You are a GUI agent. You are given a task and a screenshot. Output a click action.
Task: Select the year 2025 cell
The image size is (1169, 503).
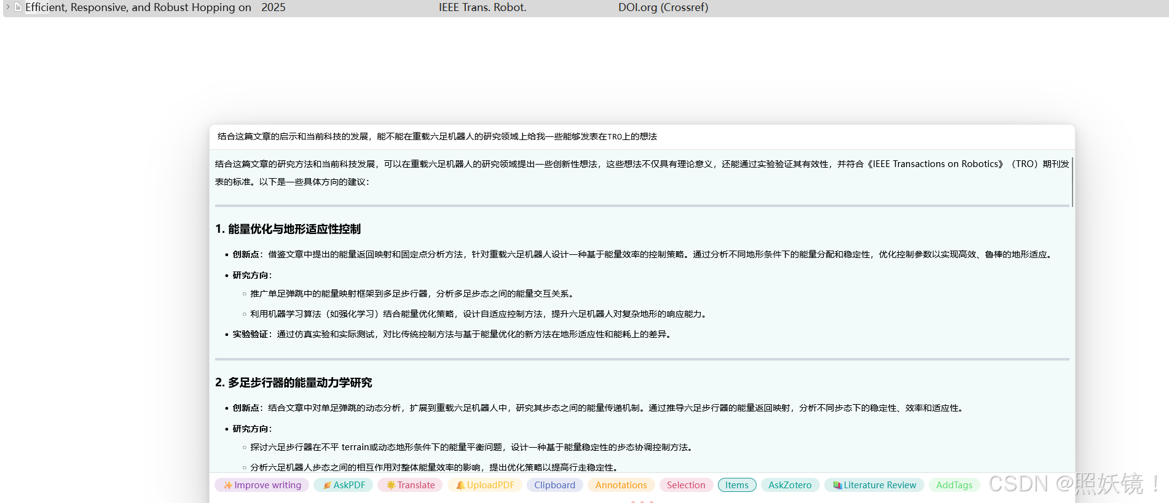(x=274, y=7)
